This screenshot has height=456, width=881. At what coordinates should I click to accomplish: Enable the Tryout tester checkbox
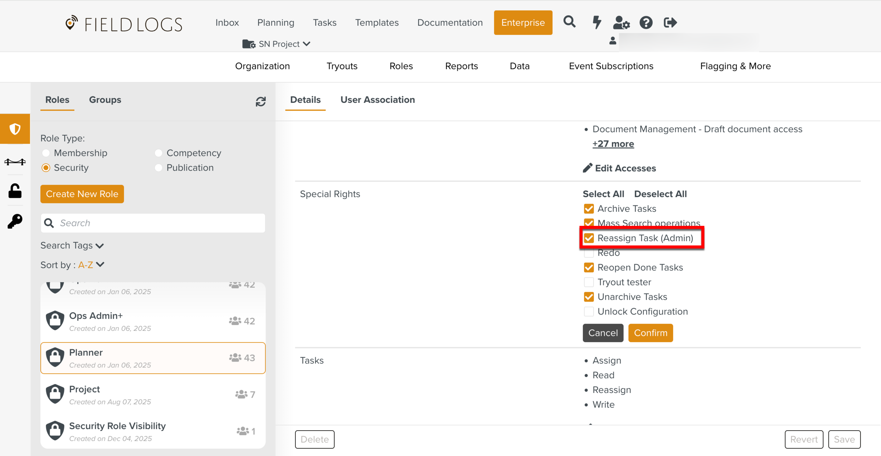tap(589, 282)
